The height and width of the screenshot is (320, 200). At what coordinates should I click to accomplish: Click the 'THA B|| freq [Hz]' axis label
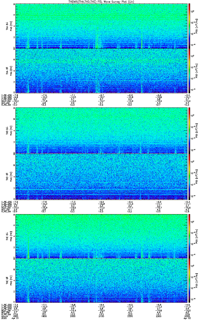pyautogui.click(x=9, y=71)
